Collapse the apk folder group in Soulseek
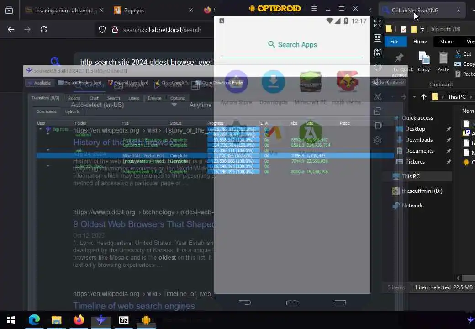This screenshot has height=329, width=475. click(48, 150)
